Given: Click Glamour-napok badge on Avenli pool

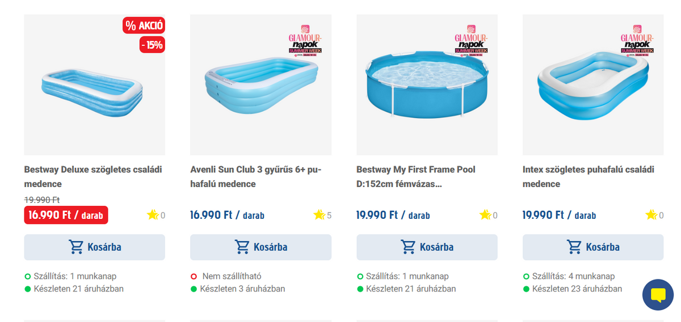Looking at the screenshot, I should coord(305,40).
